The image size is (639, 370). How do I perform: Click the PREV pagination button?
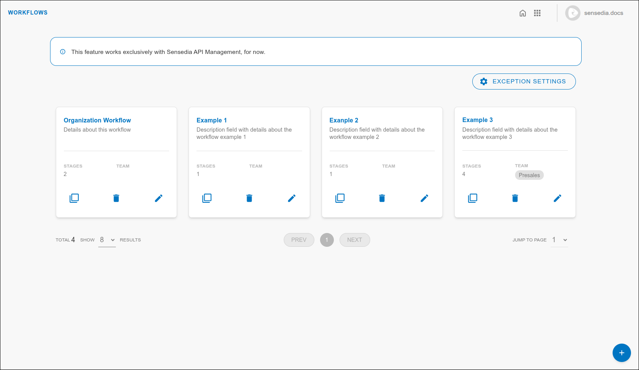(x=299, y=240)
